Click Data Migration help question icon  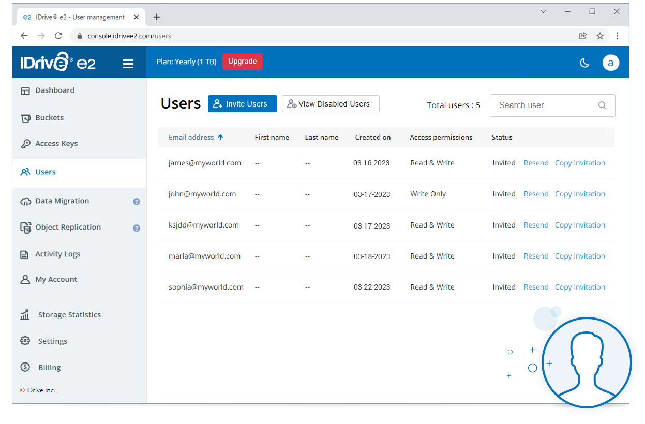pyautogui.click(x=137, y=202)
